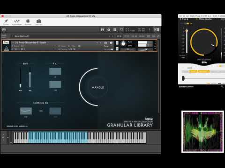Click the Tune knob
This screenshot has height=168, width=225.
(x=123, y=43)
